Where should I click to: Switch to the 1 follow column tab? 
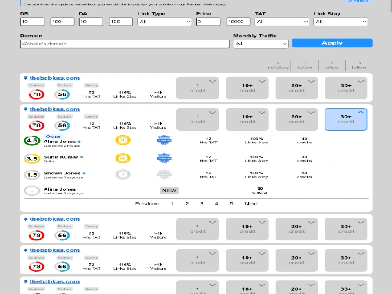coord(304,65)
